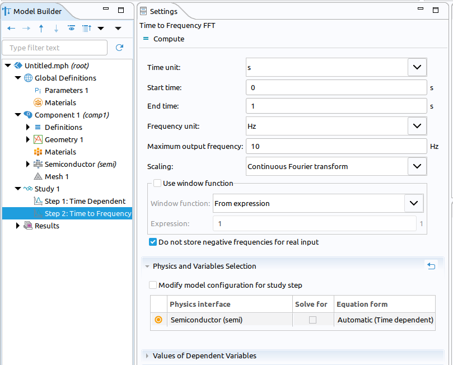
Task: Click the component Materials icon above Semiconductor
Action: [x=38, y=152]
